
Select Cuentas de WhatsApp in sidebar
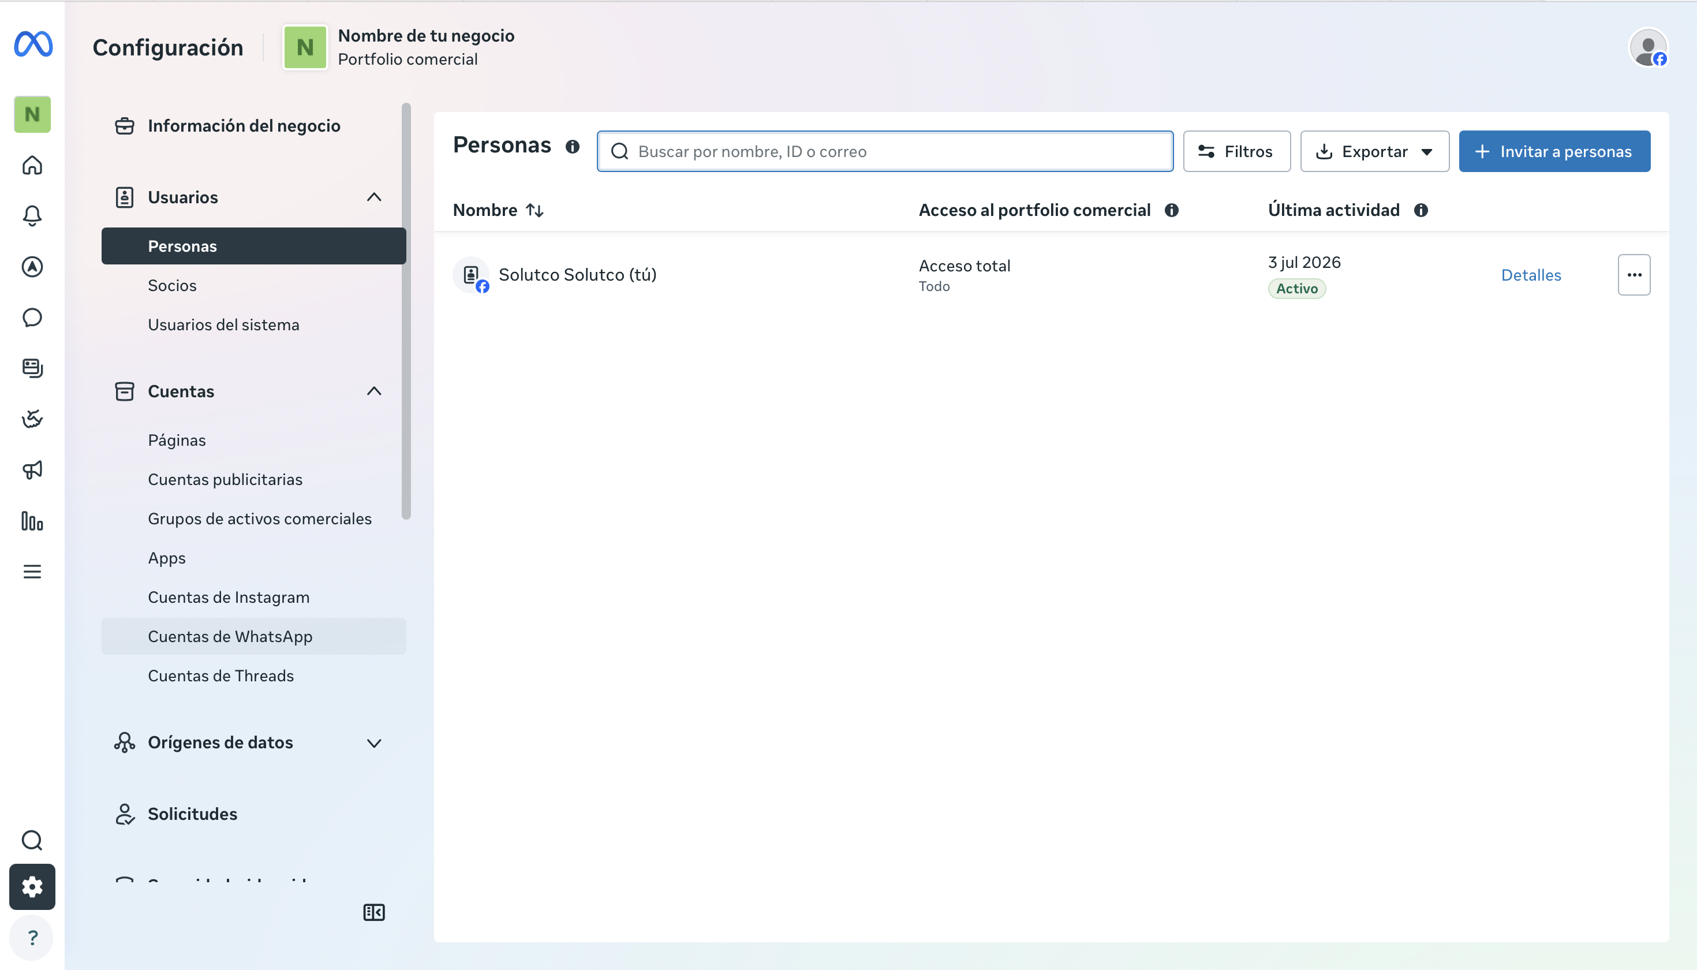(254, 636)
